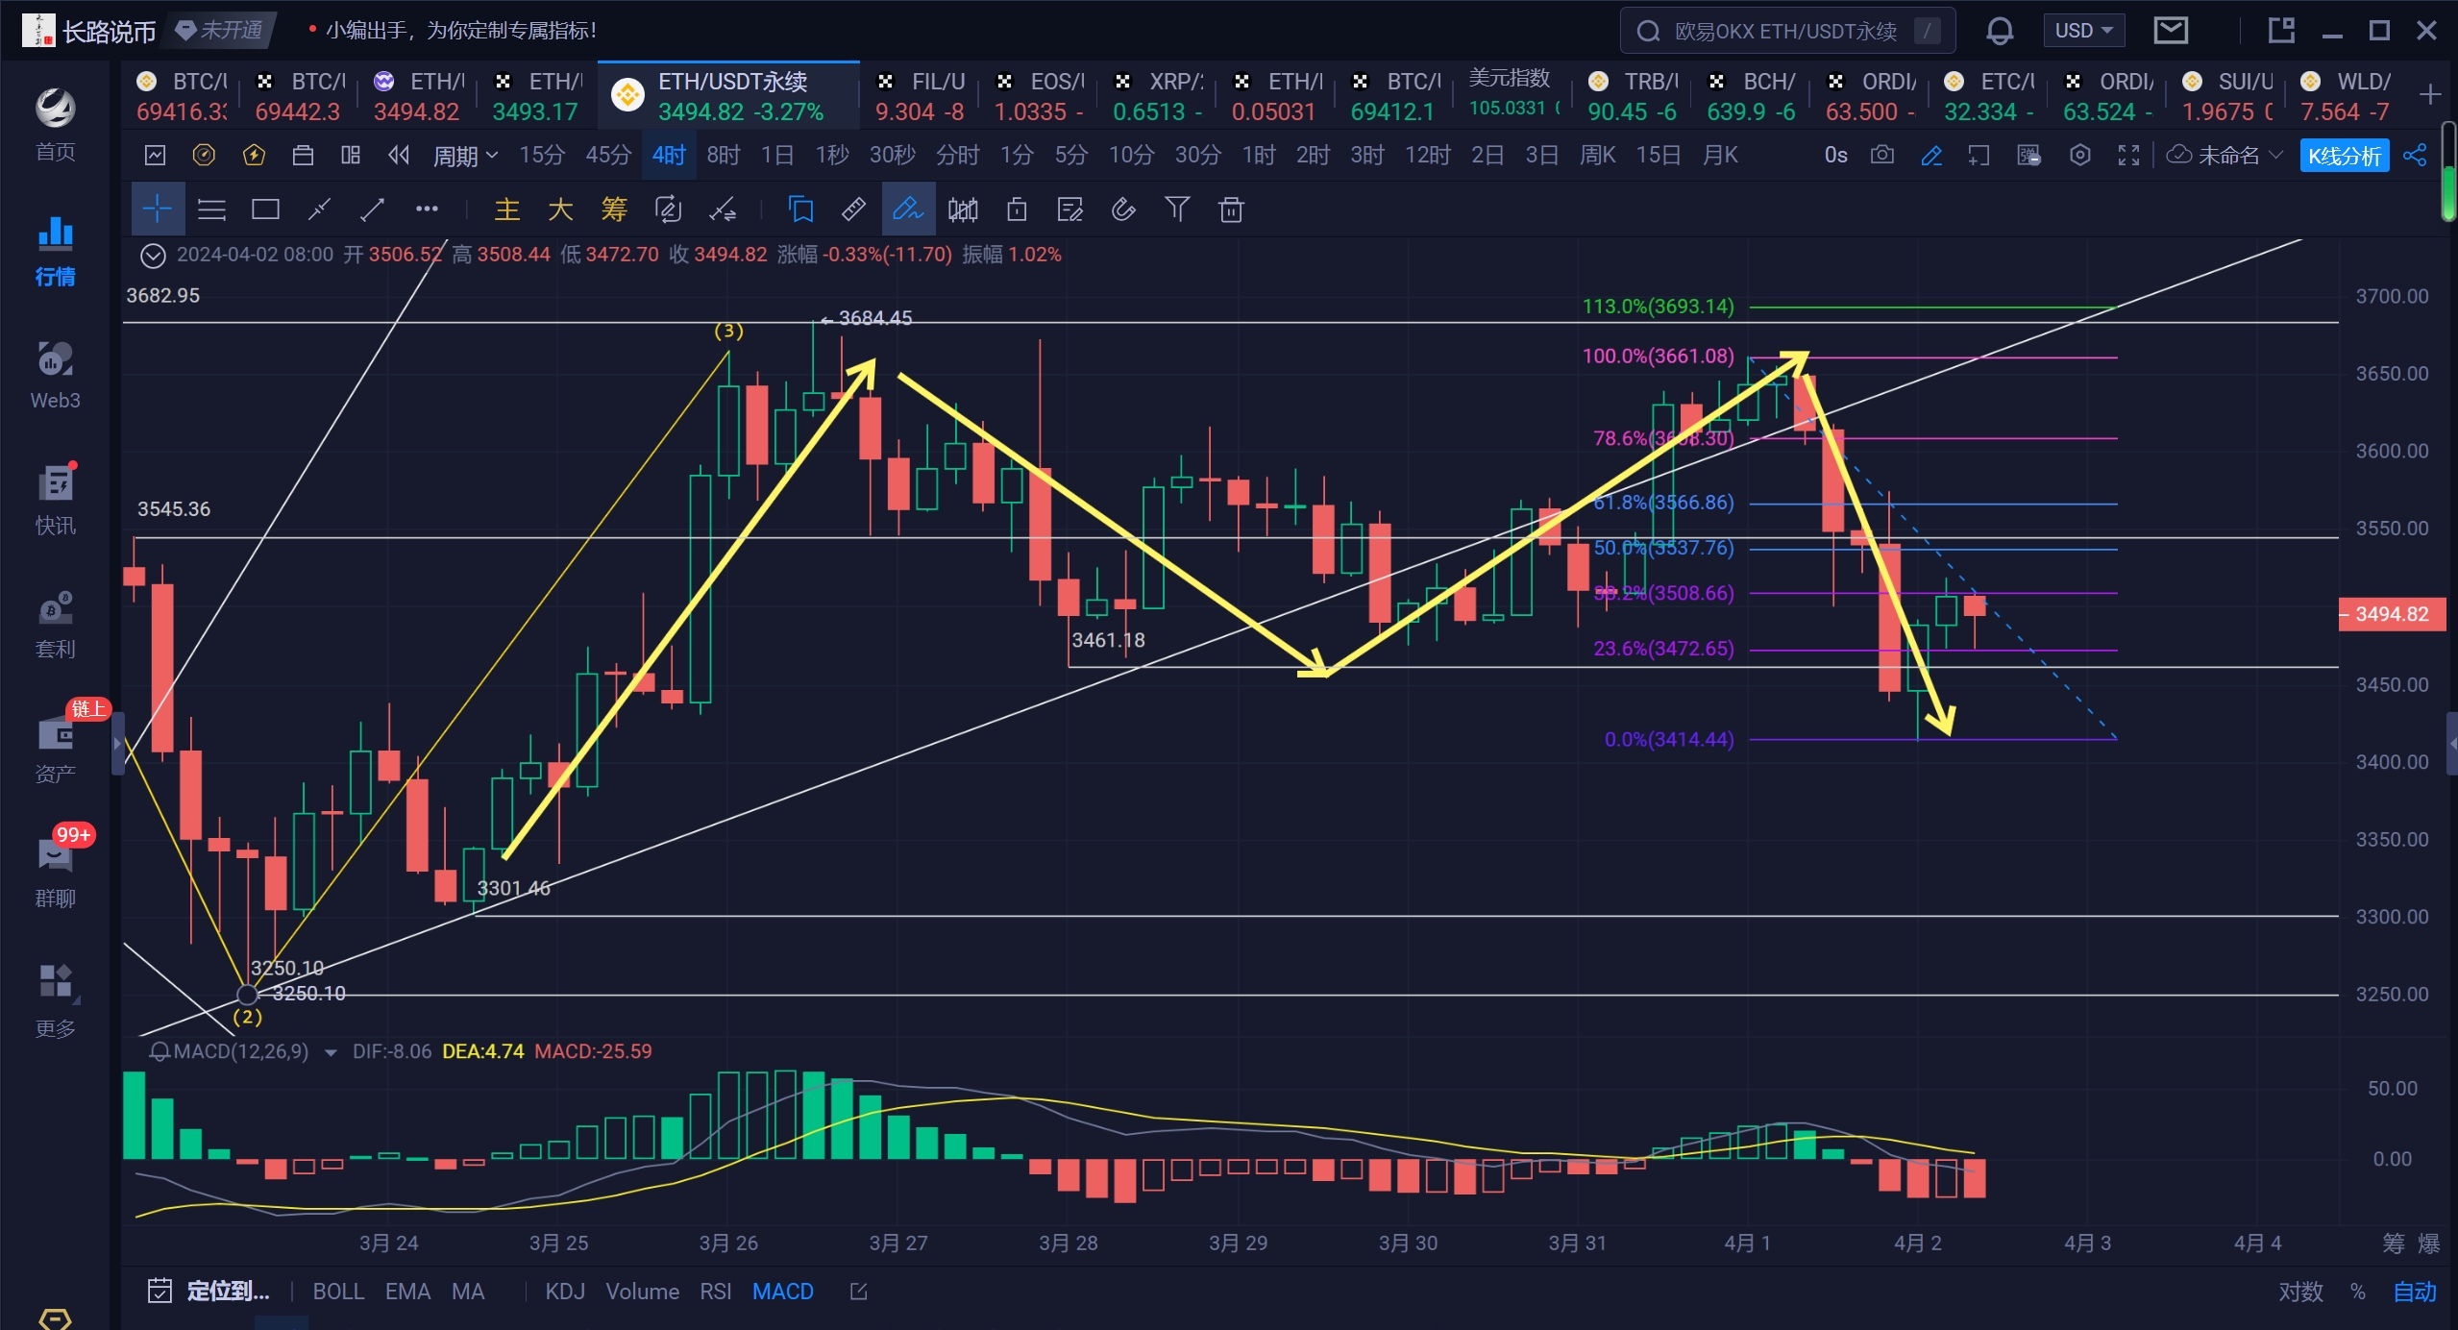Toggle the drawing brush tool

click(908, 209)
